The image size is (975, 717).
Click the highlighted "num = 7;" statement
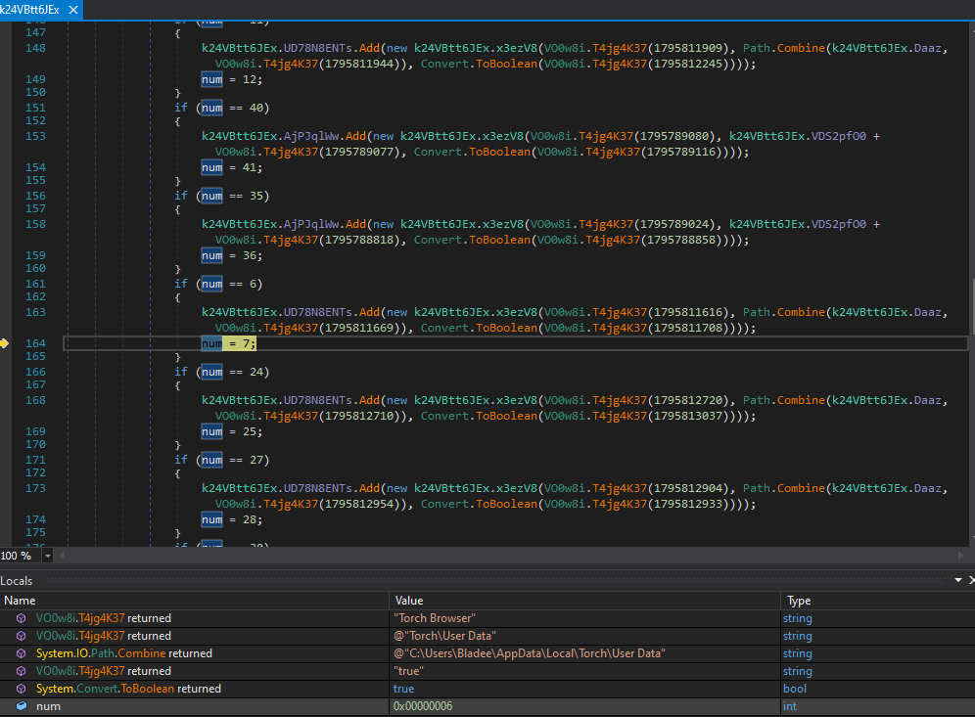tap(228, 343)
